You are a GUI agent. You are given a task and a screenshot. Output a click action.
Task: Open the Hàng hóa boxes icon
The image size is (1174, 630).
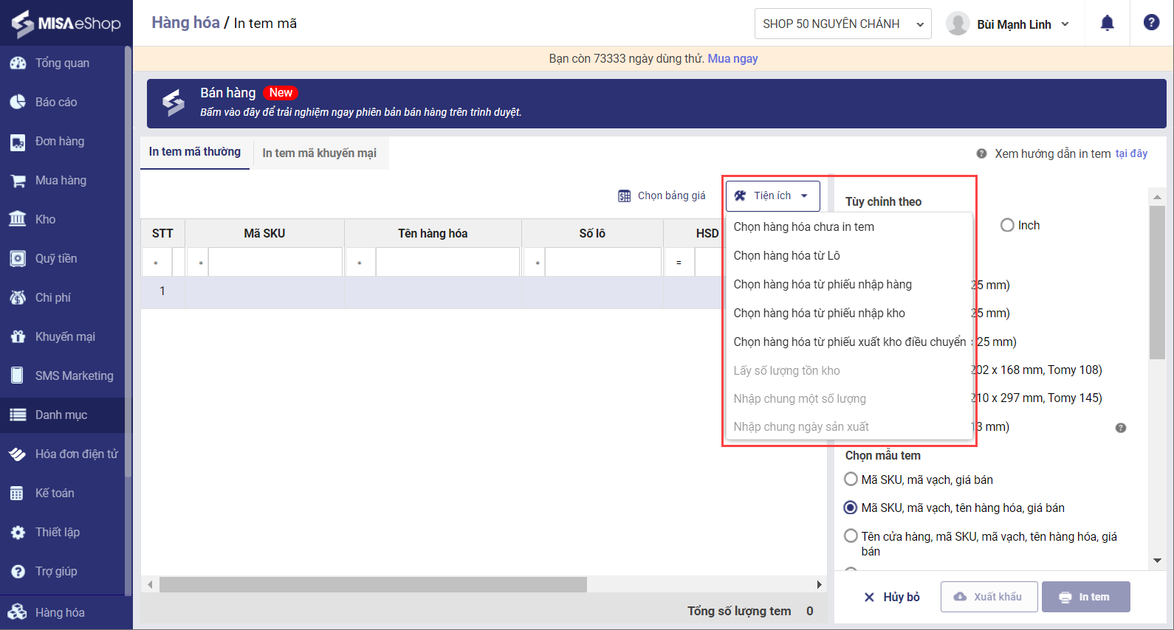pos(18,612)
